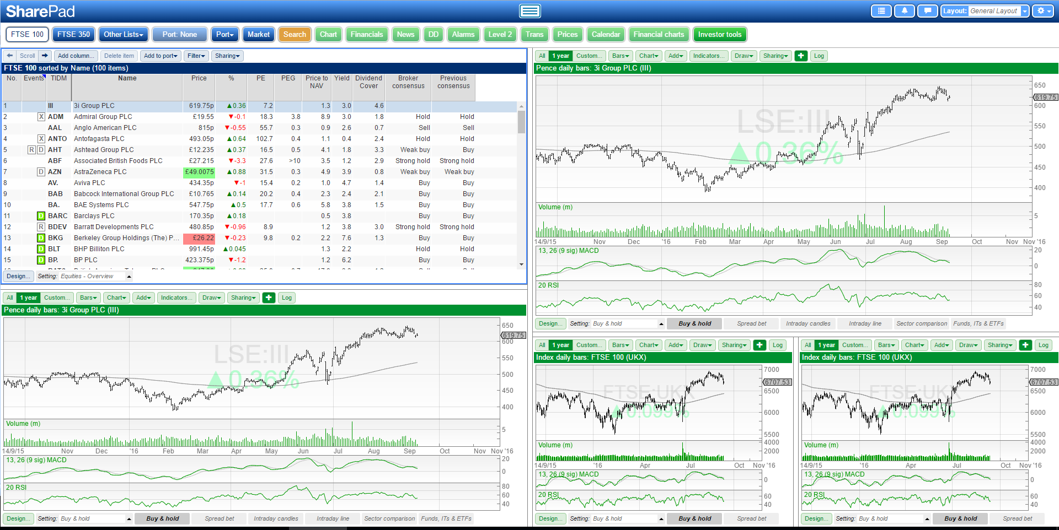Click the D event icon for Ashtead Group
This screenshot has height=530, width=1059.
pos(41,150)
